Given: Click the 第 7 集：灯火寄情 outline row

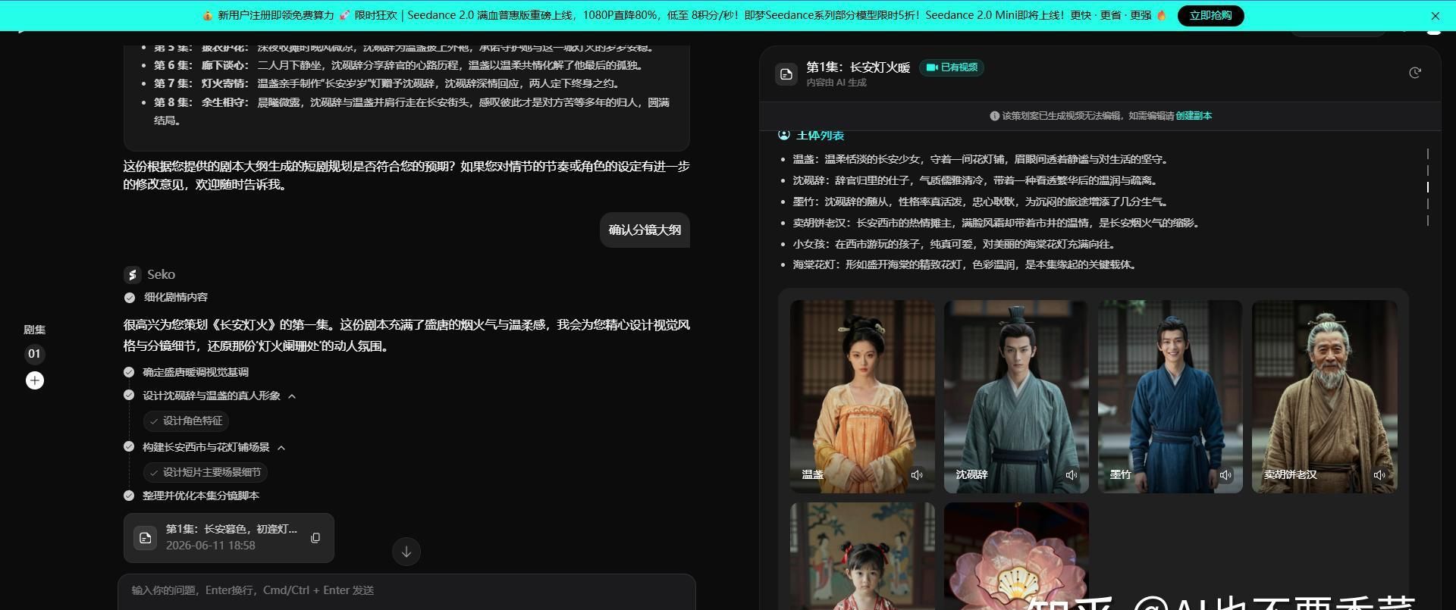Looking at the screenshot, I should point(388,84).
